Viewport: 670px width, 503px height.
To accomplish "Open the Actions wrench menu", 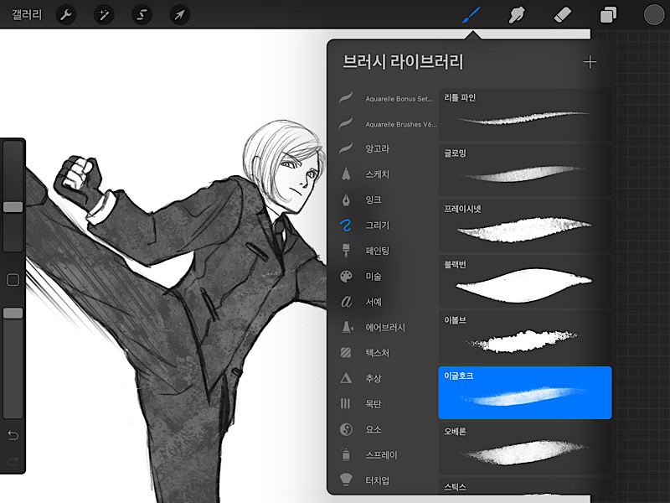I will pos(66,15).
